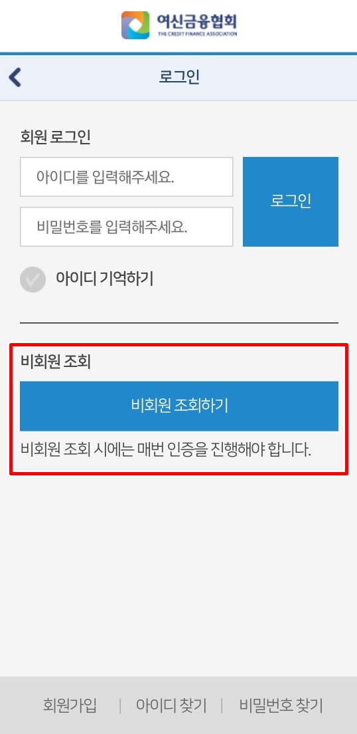The width and height of the screenshot is (357, 734).
Task: Click the 회원 로그인 section heading
Action: [55, 138]
